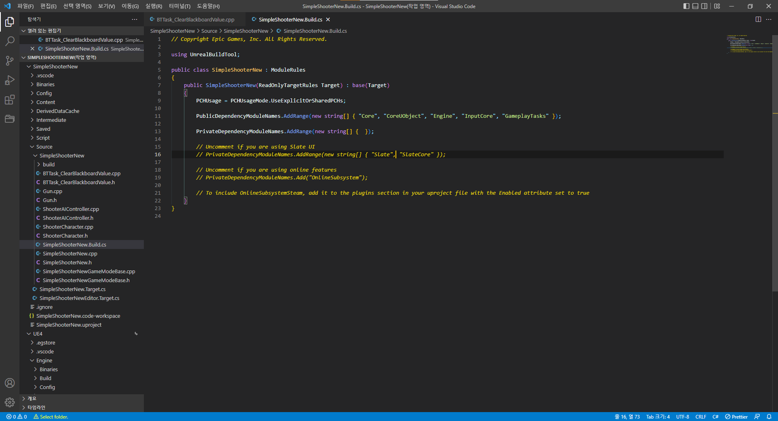This screenshot has width=778, height=421.
Task: Click the code minimap preview
Action: coord(749,44)
